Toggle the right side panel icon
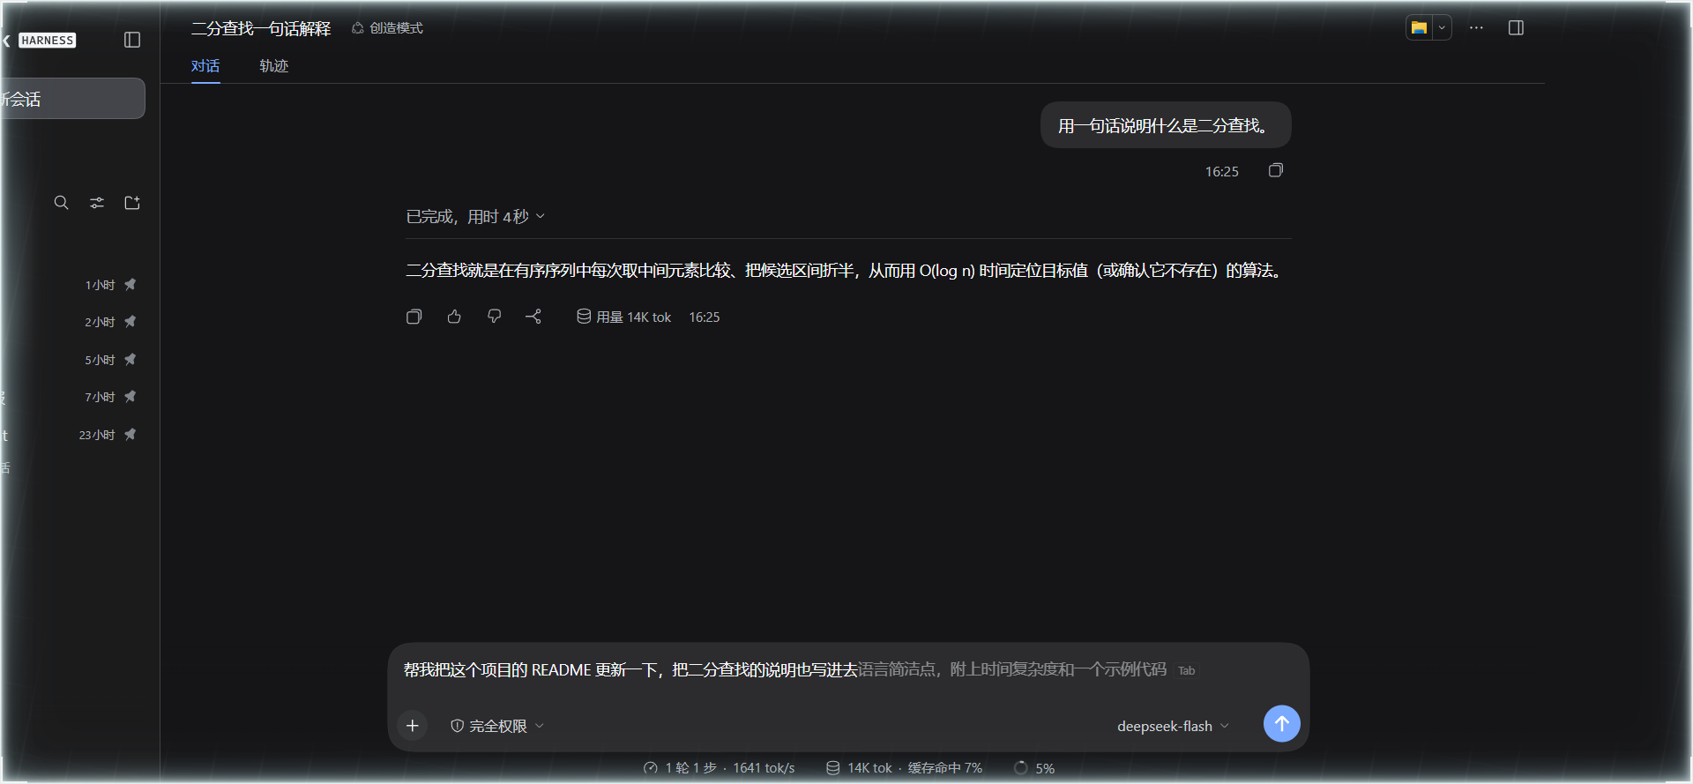Screen dimensions: 1693x784 pyautogui.click(x=1516, y=28)
